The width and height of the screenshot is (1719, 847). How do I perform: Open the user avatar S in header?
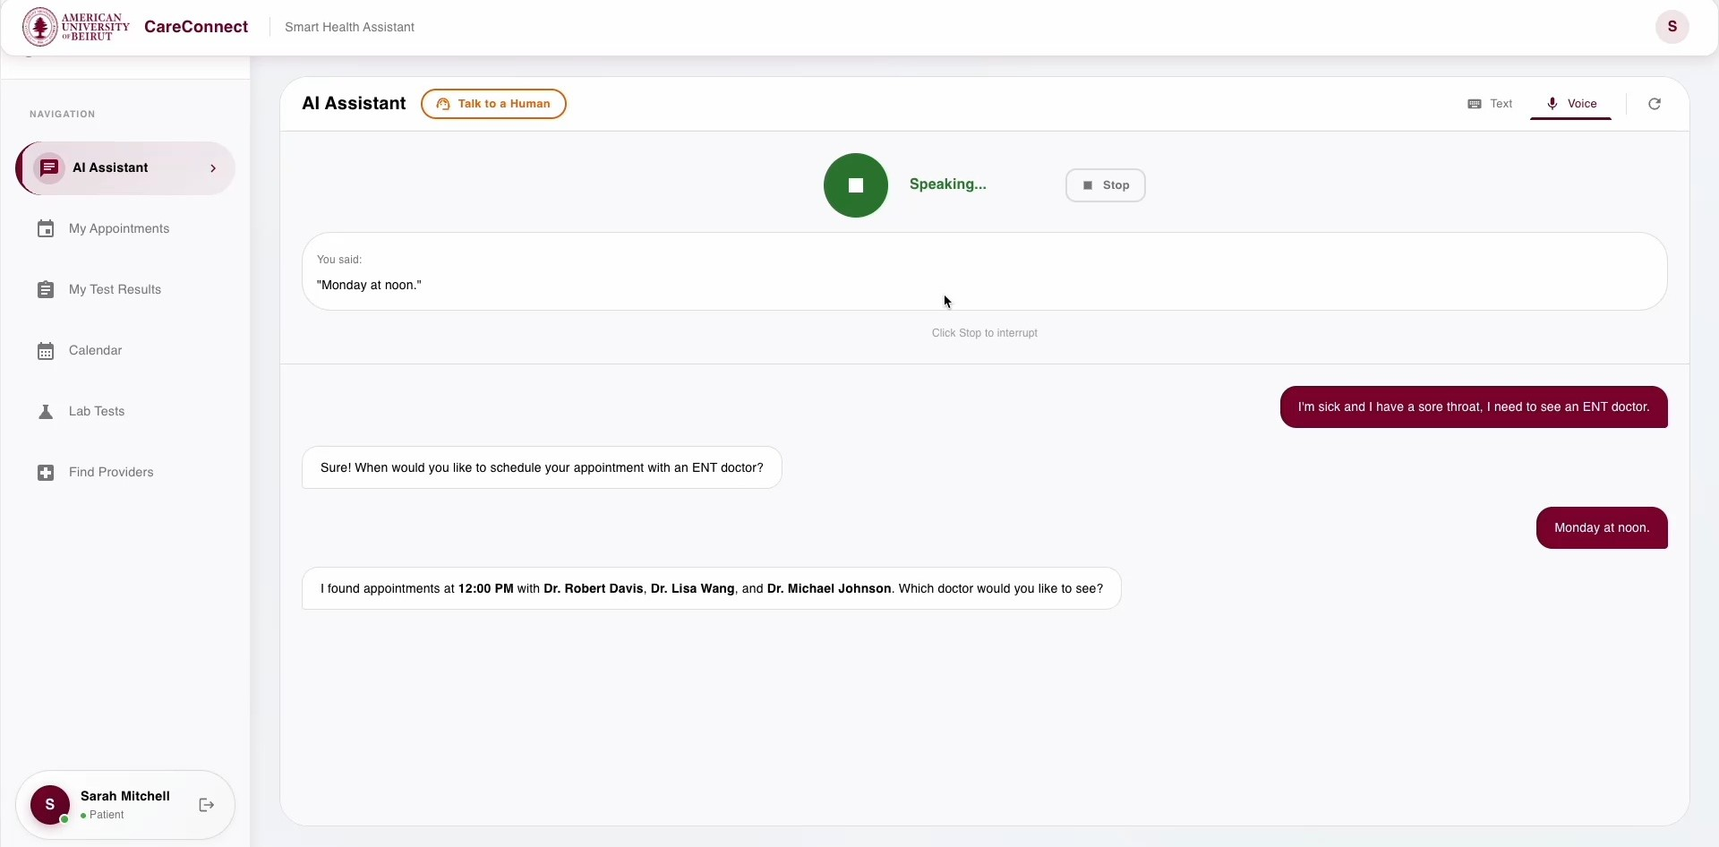pyautogui.click(x=1672, y=27)
